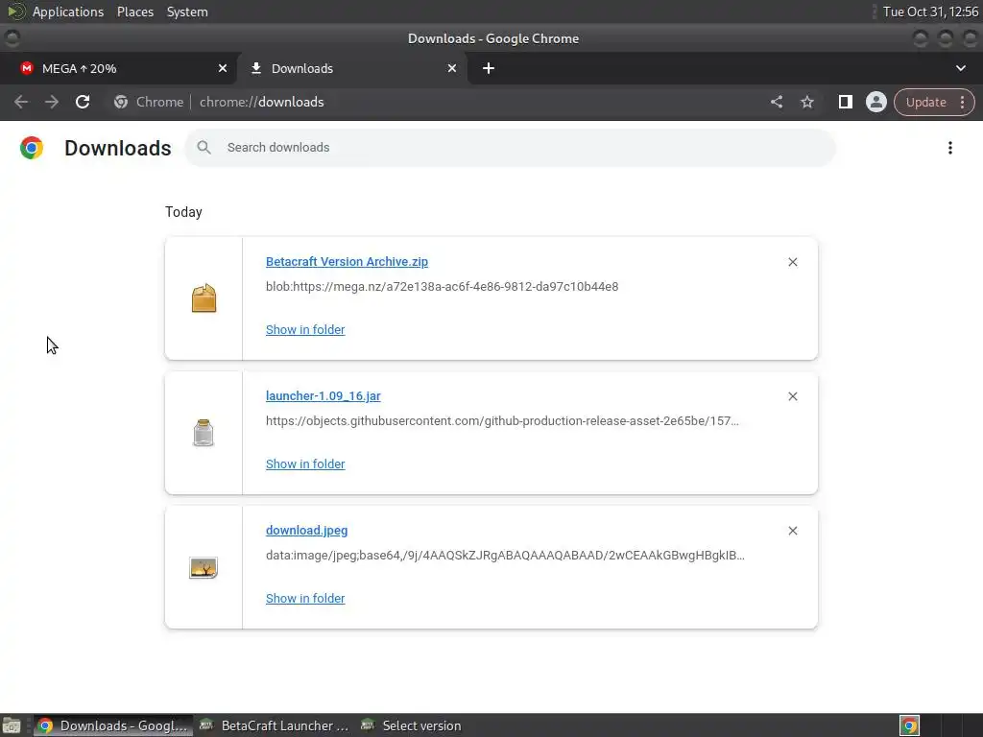This screenshot has width=983, height=737.
Task: Switch to BetaCraft Launcher taskbar window
Action: (x=274, y=725)
